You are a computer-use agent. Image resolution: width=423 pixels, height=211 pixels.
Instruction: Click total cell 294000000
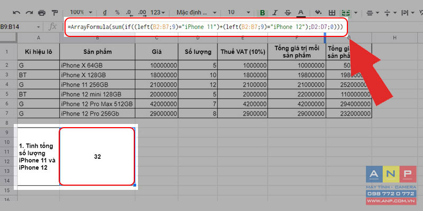click(x=349, y=104)
